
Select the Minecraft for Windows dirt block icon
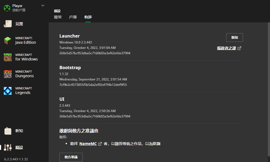pyautogui.click(x=8, y=57)
